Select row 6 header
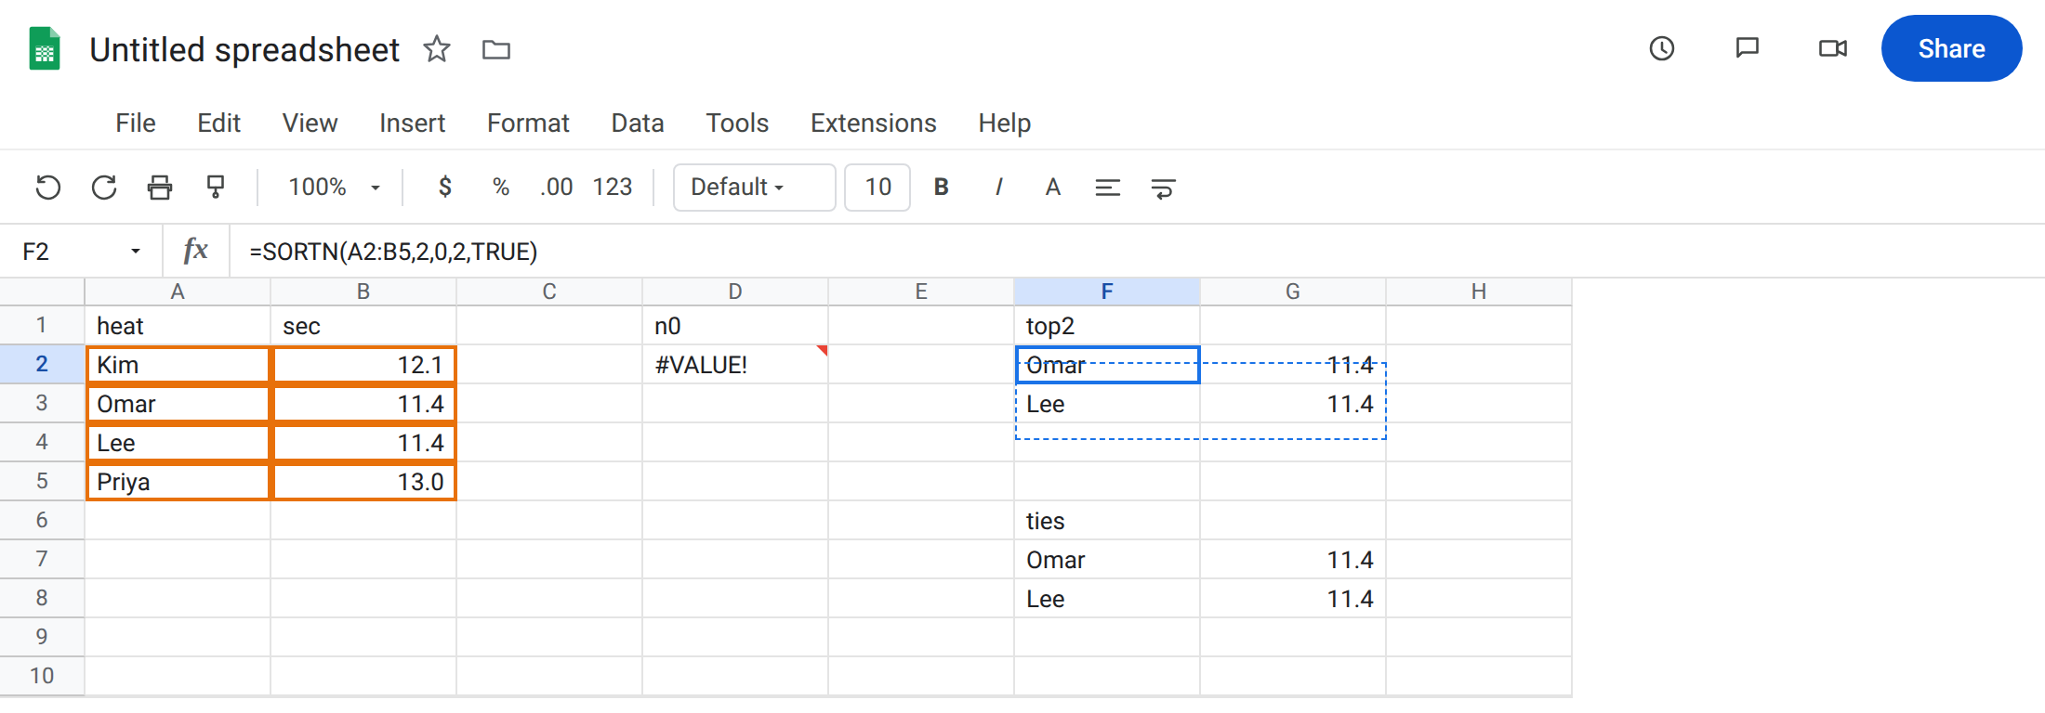 click(x=42, y=520)
